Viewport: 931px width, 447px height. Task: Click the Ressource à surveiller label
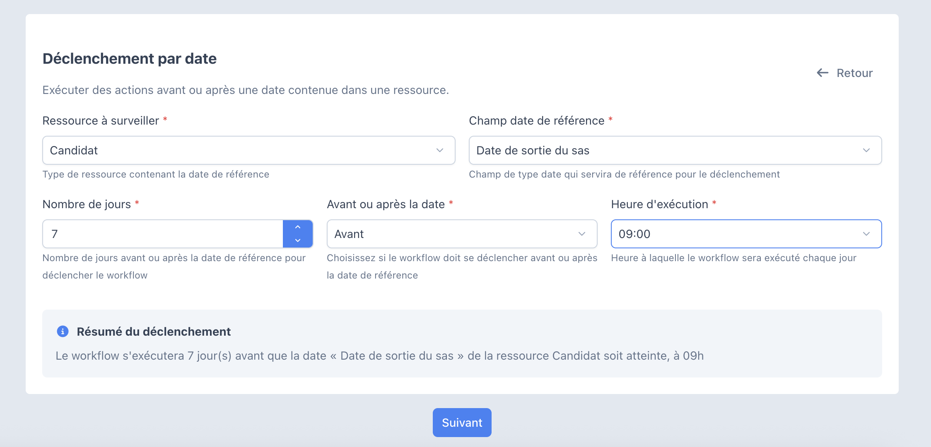[x=101, y=121]
